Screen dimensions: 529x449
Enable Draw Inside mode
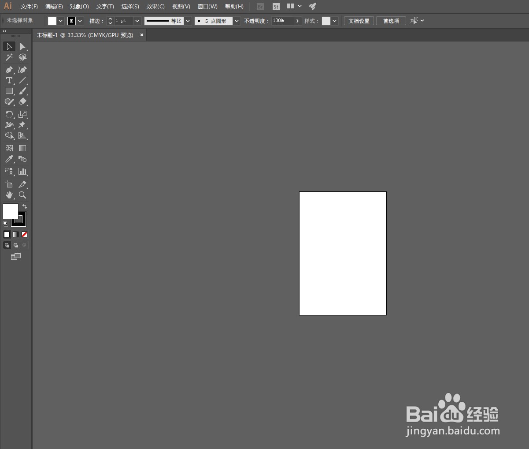click(x=25, y=245)
